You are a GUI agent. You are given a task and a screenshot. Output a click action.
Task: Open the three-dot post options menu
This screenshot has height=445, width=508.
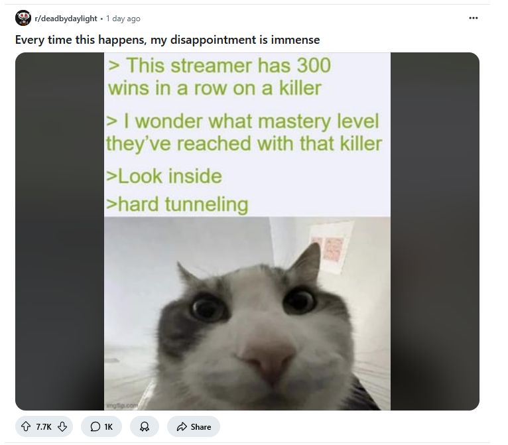coord(474,18)
